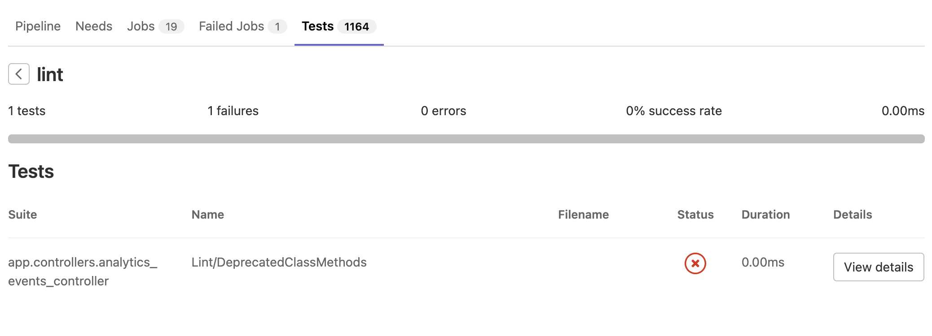Viewport: 932px width, 336px height.
Task: Switch to the Needs tab
Action: click(94, 26)
